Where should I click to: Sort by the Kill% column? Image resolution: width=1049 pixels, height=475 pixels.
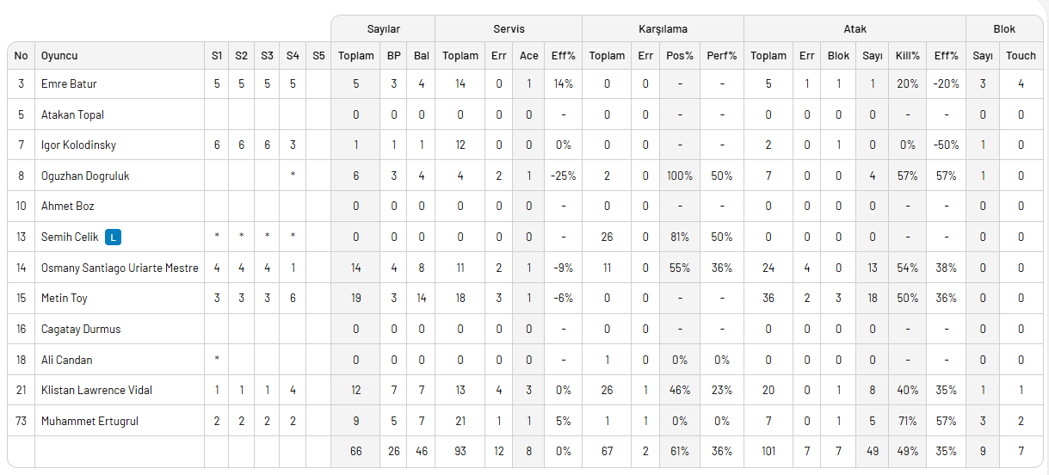point(908,56)
